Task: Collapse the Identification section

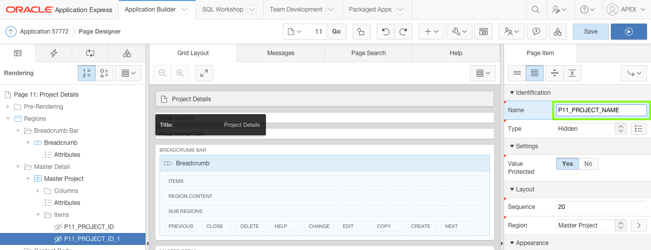Action: click(512, 93)
